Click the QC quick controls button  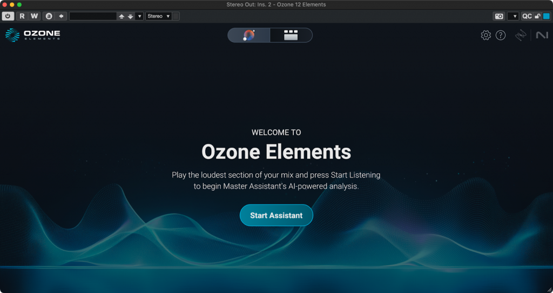point(527,16)
